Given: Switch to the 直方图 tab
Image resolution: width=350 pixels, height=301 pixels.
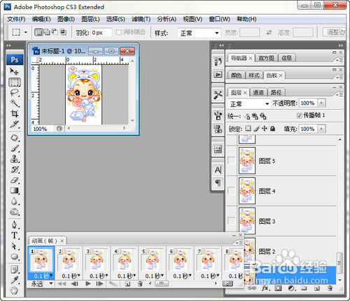Looking at the screenshot, I should point(266,58).
